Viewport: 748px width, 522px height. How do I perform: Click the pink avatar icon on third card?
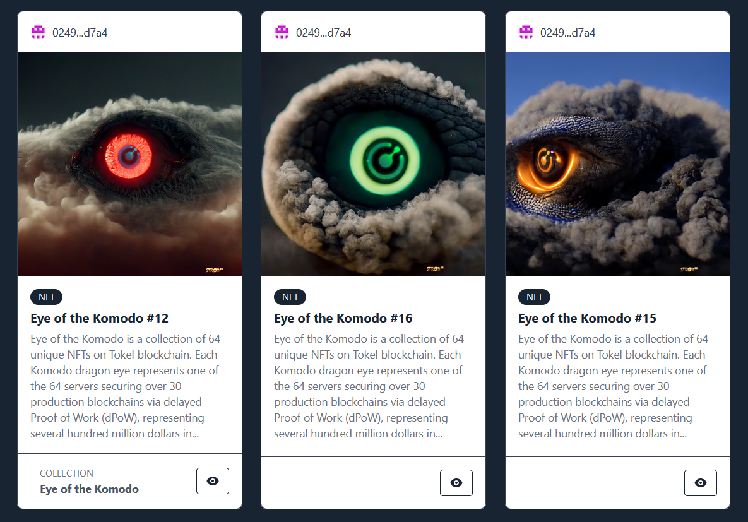526,32
